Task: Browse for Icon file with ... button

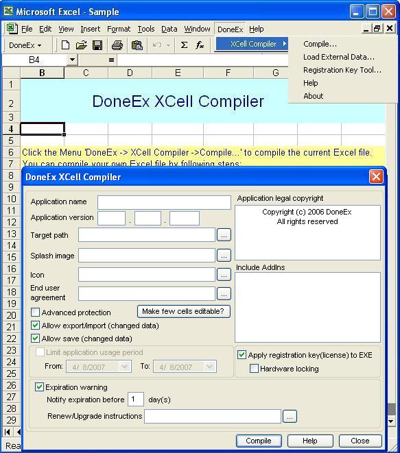Action: pyautogui.click(x=224, y=274)
